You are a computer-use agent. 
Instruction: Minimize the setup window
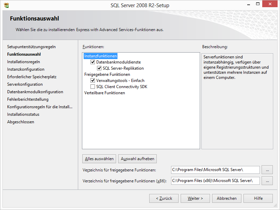(x=248, y=4)
